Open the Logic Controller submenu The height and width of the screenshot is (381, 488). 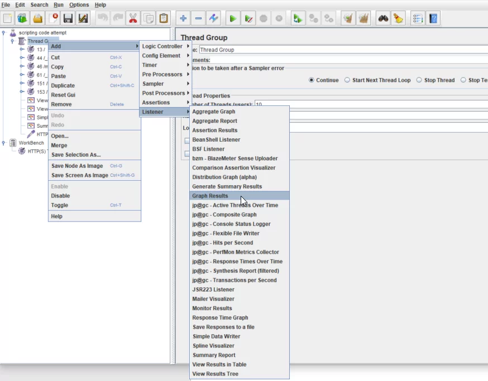[166, 46]
